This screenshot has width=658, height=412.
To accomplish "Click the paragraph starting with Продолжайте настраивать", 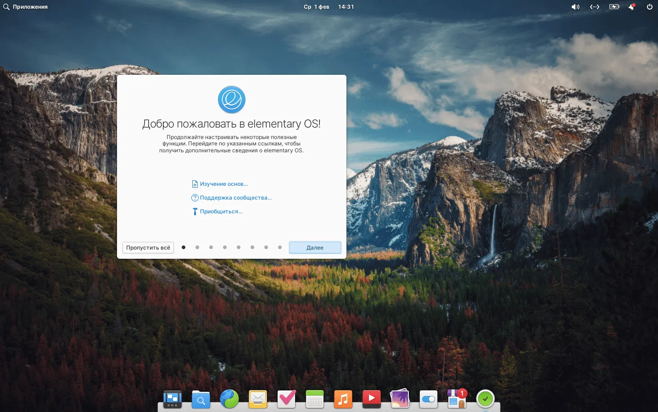I will click(232, 144).
